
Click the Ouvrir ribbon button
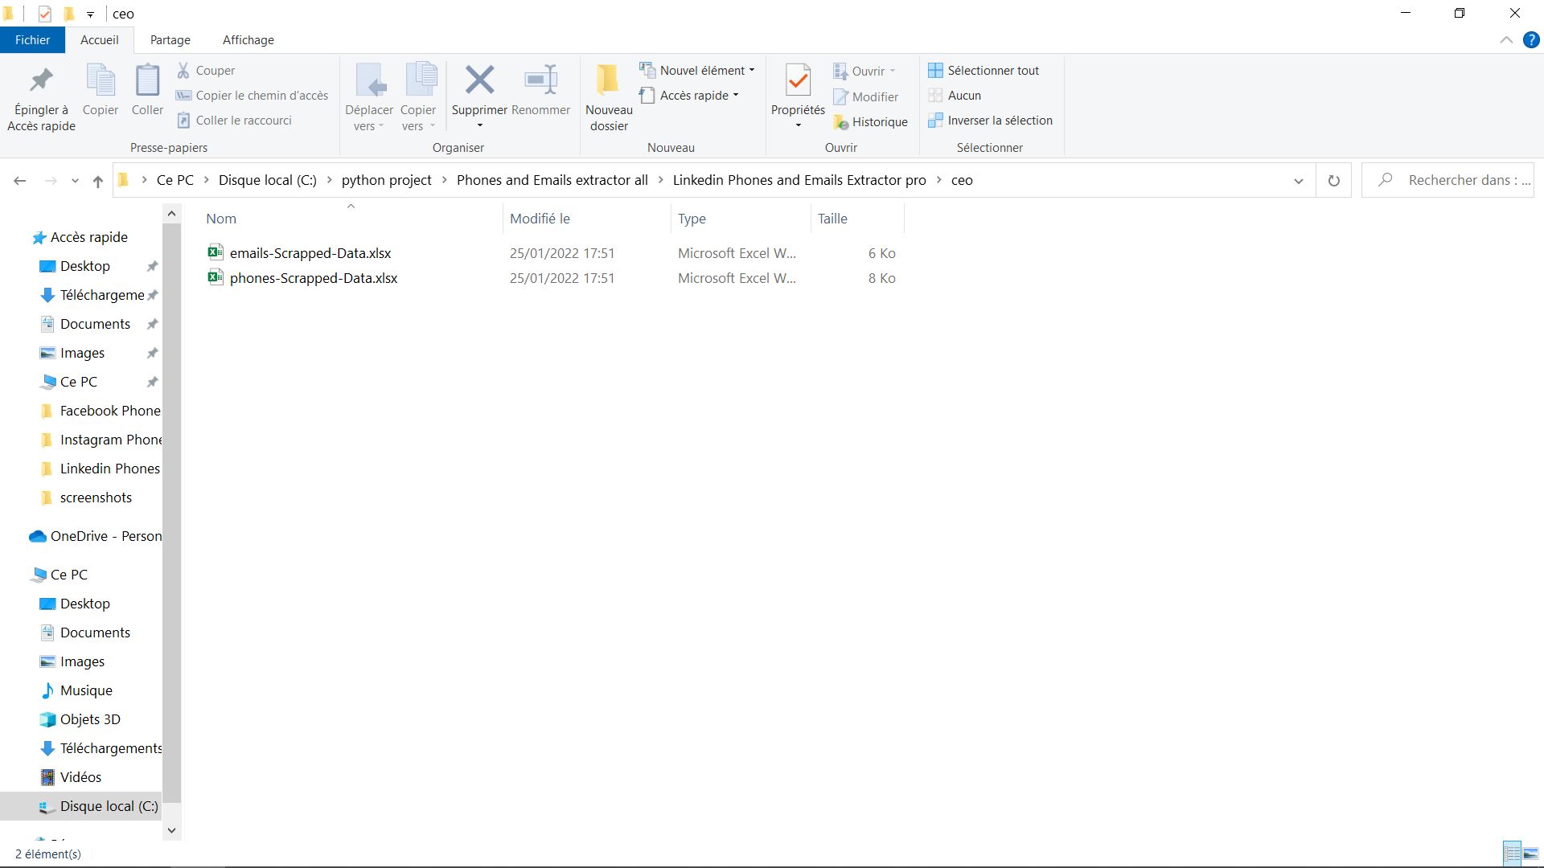864,72
